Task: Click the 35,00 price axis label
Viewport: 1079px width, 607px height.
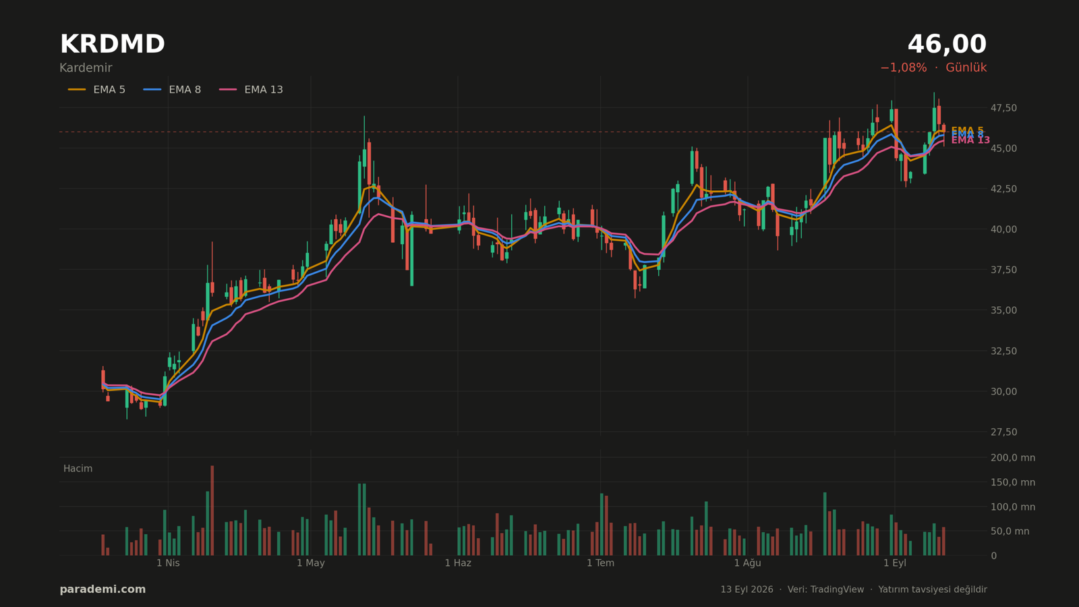Action: (x=1003, y=310)
